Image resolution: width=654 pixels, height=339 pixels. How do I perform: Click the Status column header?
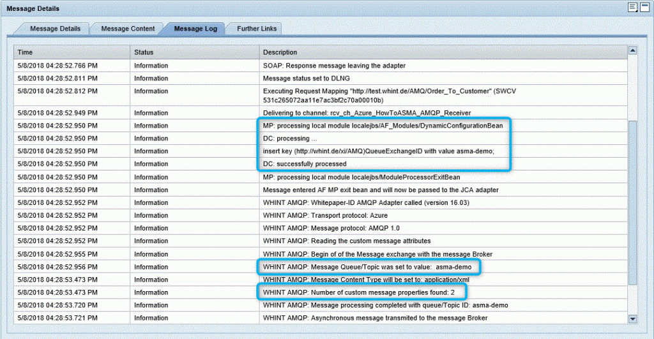click(x=194, y=52)
